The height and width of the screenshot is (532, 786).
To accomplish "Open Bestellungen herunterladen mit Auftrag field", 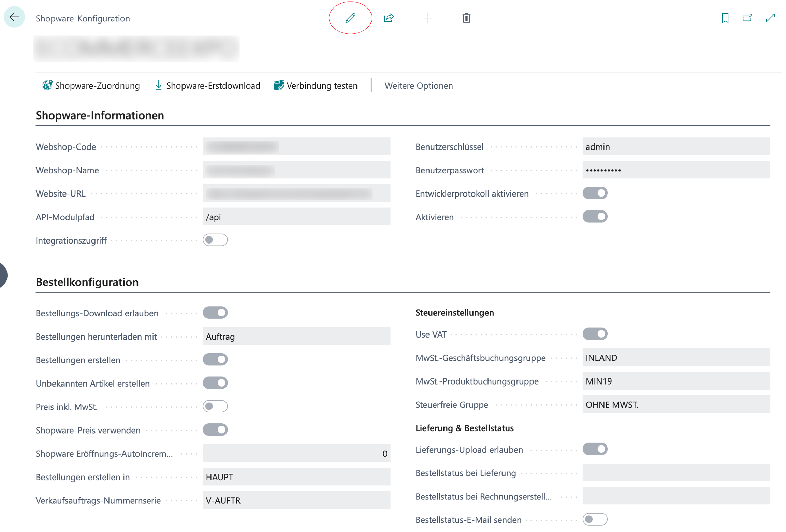I will (296, 336).
